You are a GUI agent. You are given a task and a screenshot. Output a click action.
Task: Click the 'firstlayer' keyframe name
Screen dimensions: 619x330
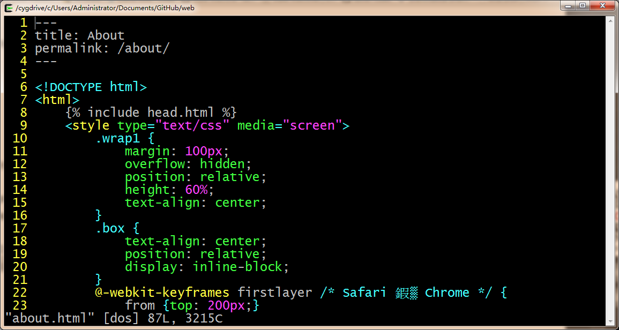pos(275,293)
